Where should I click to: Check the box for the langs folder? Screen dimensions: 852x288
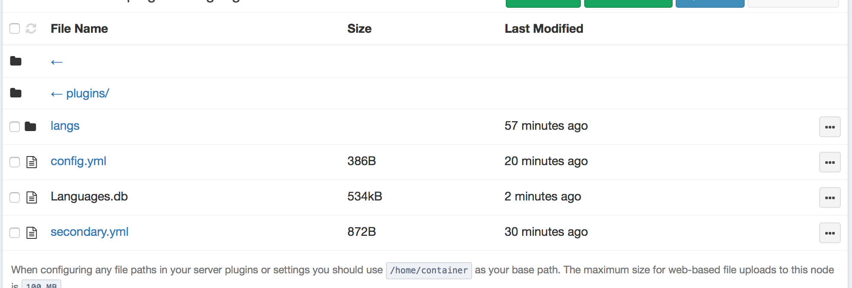coord(15,126)
